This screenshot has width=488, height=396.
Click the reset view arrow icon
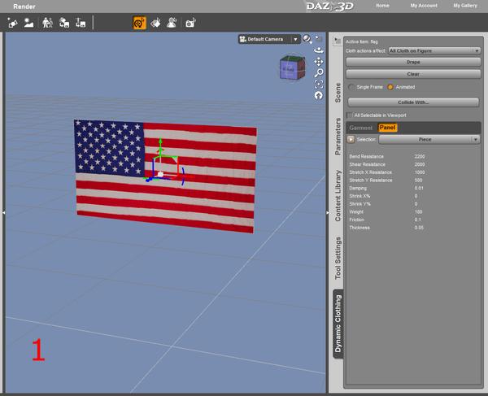click(318, 95)
